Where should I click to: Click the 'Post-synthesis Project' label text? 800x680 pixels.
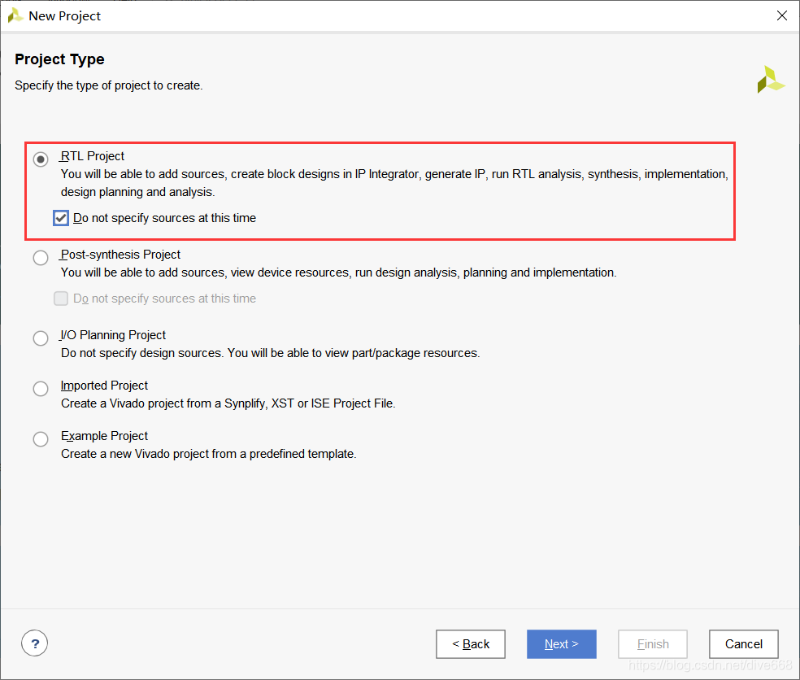coord(120,255)
